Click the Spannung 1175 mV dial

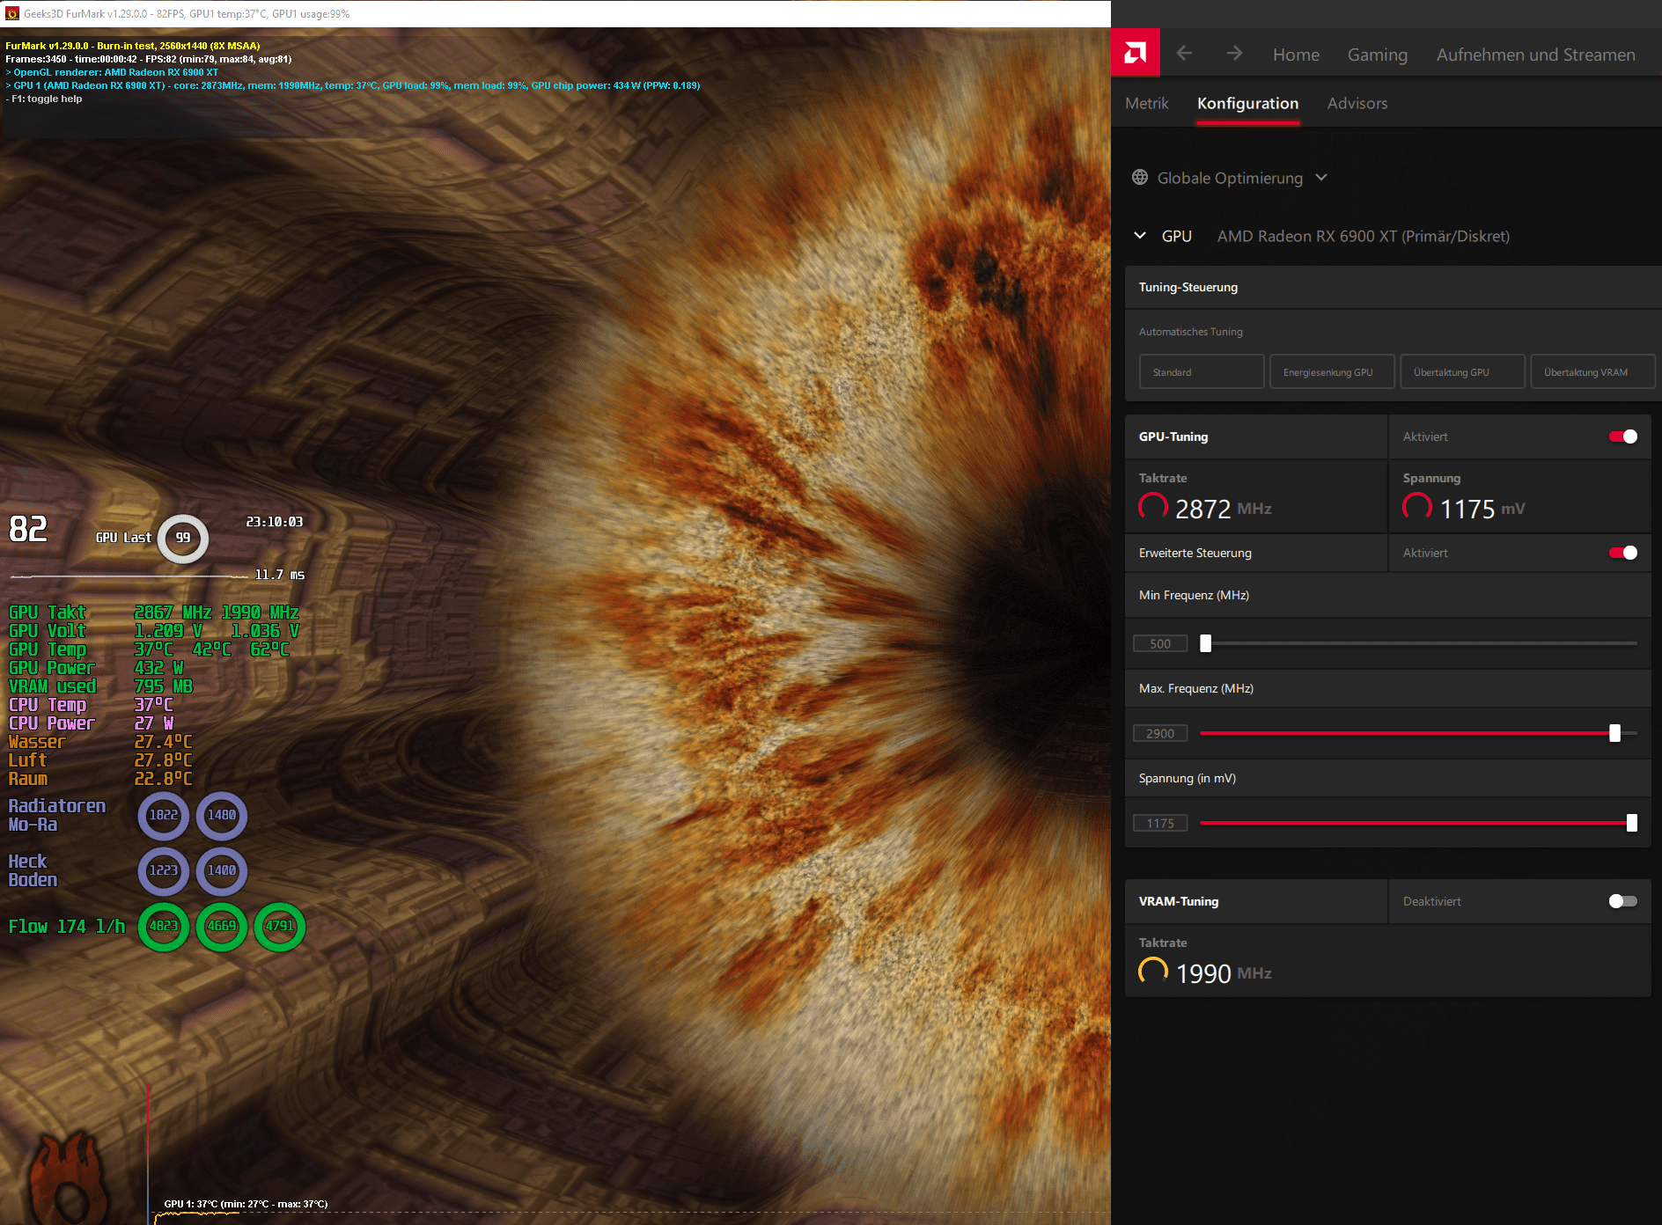[1417, 507]
